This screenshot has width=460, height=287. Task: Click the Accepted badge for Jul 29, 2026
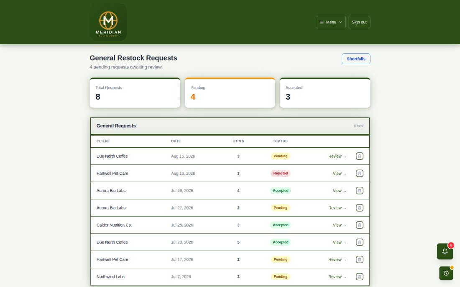coord(281,191)
